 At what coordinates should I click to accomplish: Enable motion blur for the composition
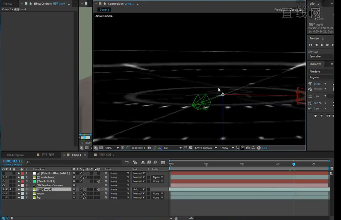click(x=155, y=162)
